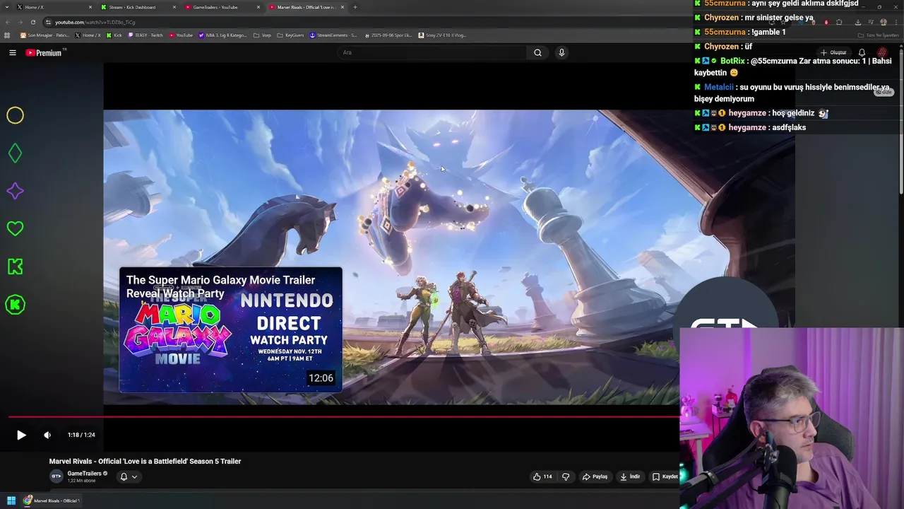Open GameTrailers channel avatar

click(x=56, y=476)
